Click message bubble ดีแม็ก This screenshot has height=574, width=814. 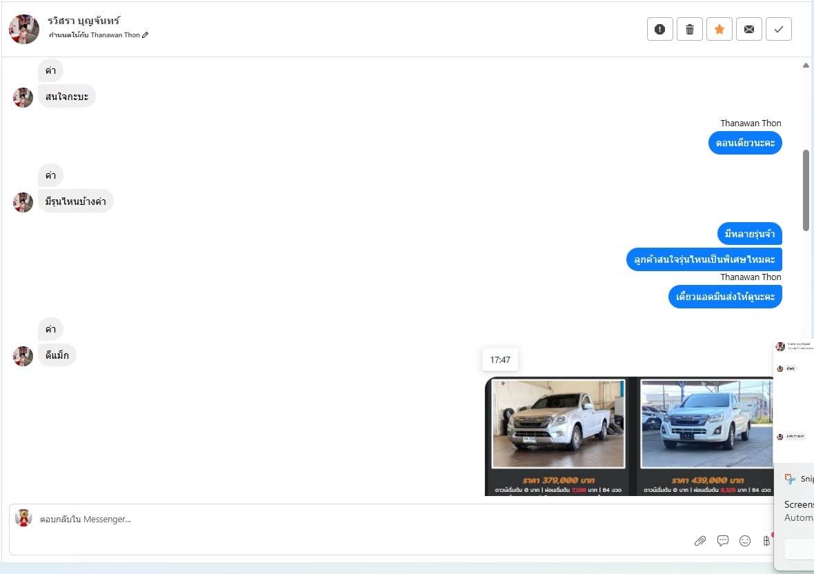tap(57, 355)
